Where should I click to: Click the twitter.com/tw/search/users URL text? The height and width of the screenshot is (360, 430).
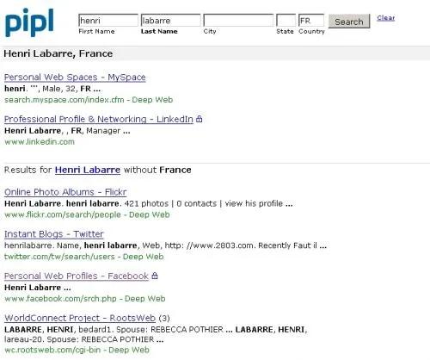59,257
